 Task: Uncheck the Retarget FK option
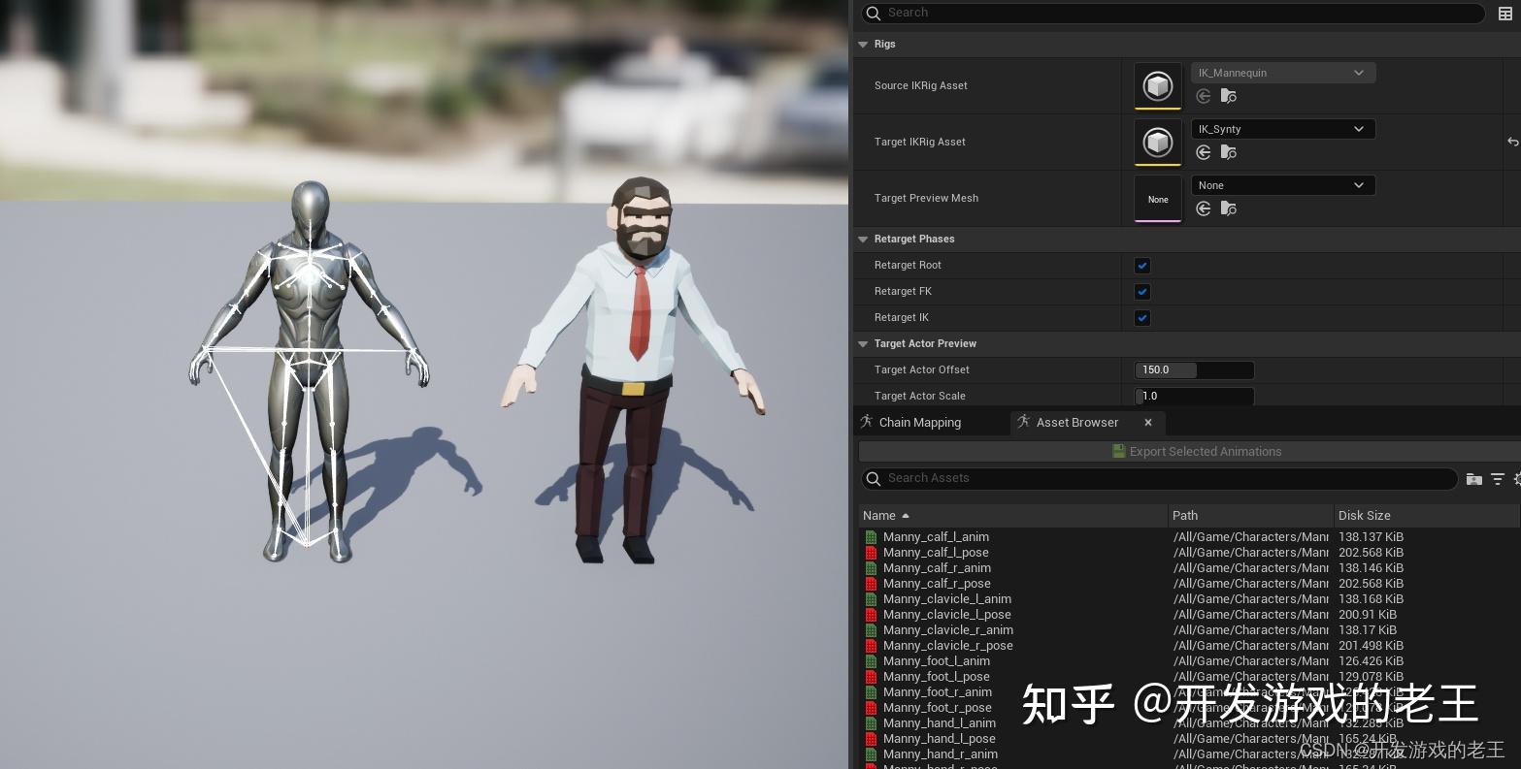[1142, 291]
